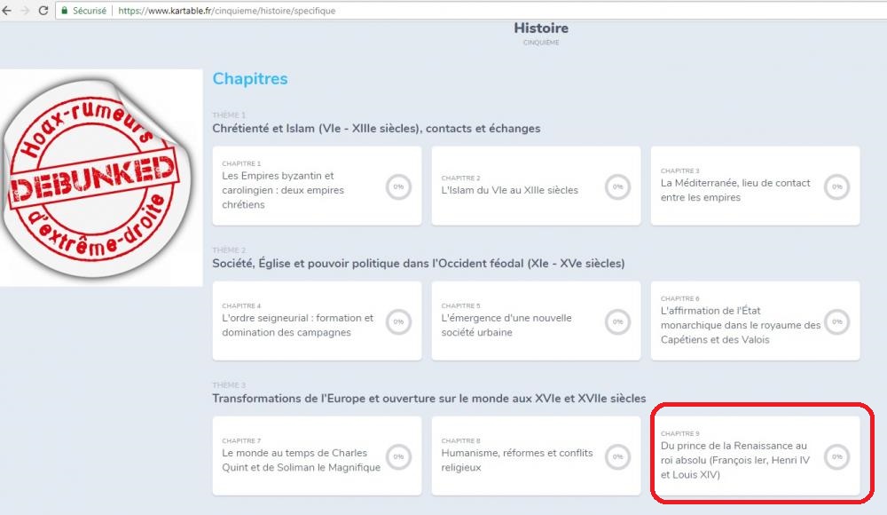Click the Debunked hoax-rumeurs stamp image

[100, 177]
